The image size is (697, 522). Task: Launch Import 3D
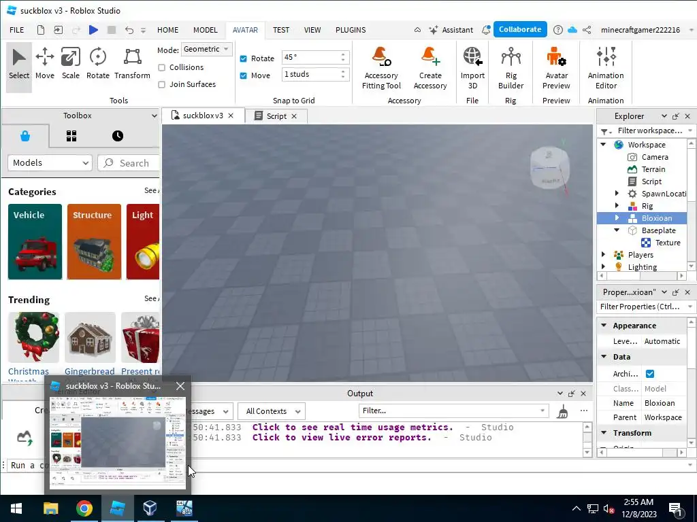click(472, 69)
